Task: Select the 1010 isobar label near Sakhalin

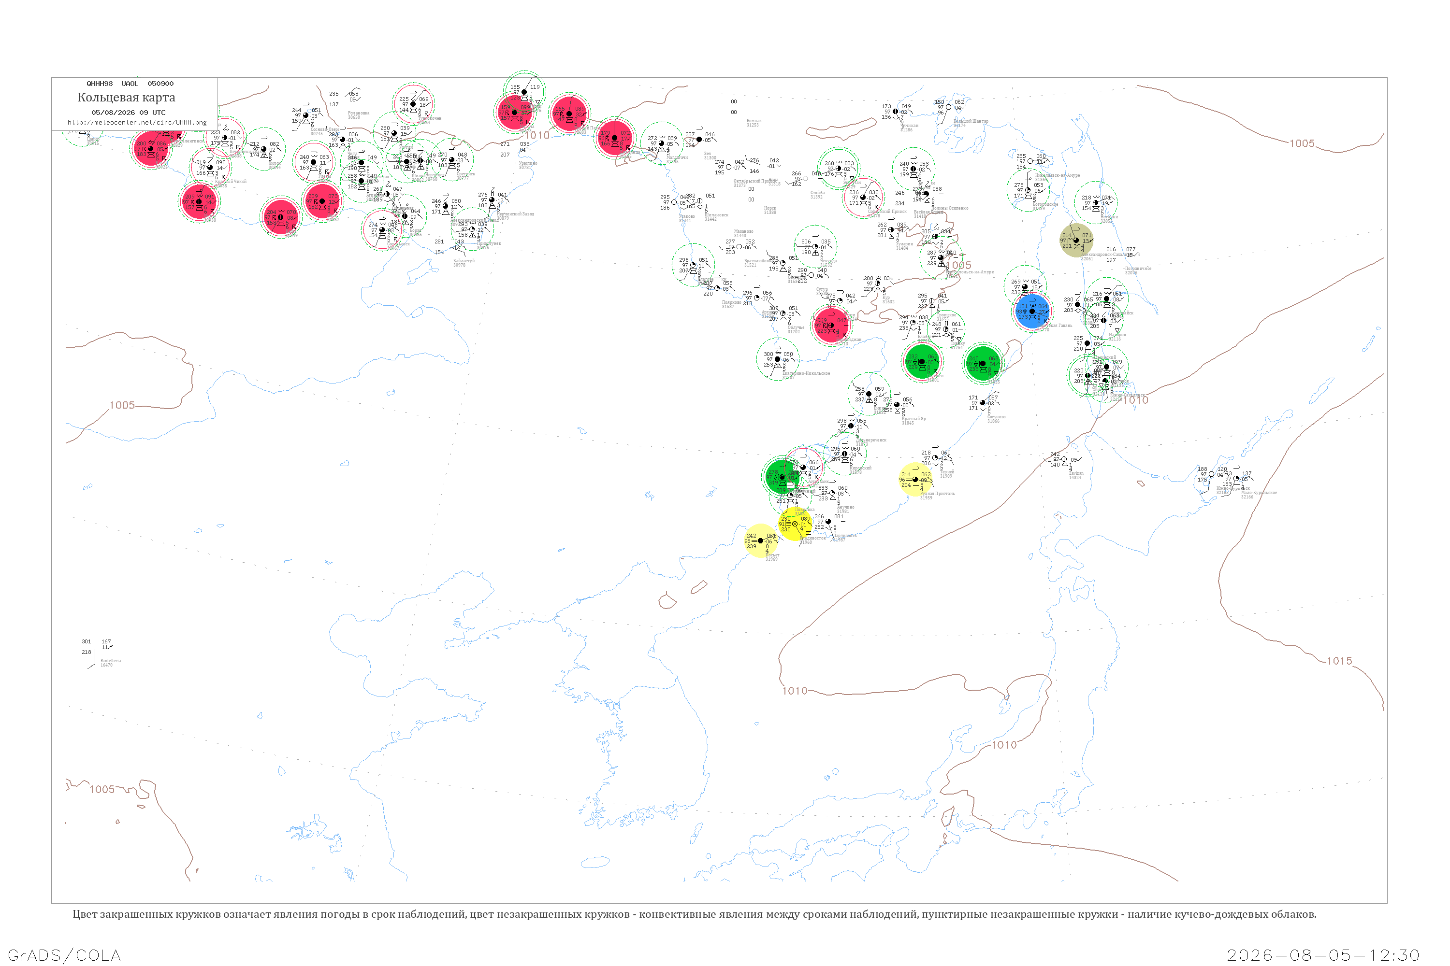Action: [1135, 400]
